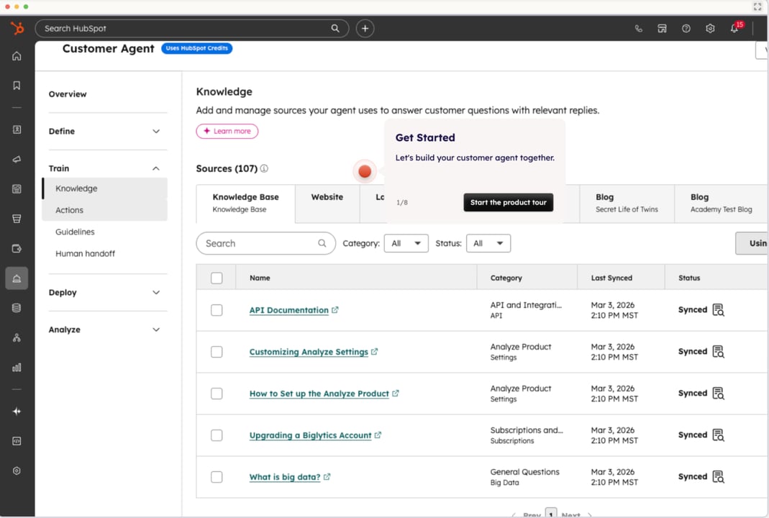This screenshot has width=769, height=518.
Task: Click red tour hotspot beacon
Action: coord(365,171)
